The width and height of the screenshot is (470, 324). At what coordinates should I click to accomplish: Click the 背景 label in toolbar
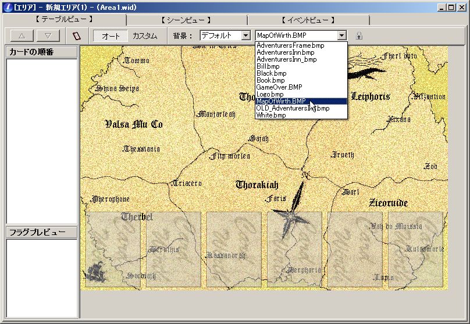(183, 36)
